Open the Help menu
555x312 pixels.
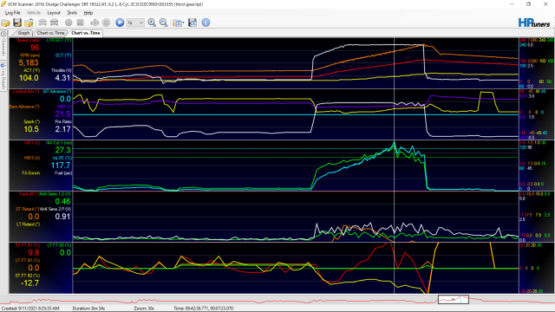coord(88,13)
